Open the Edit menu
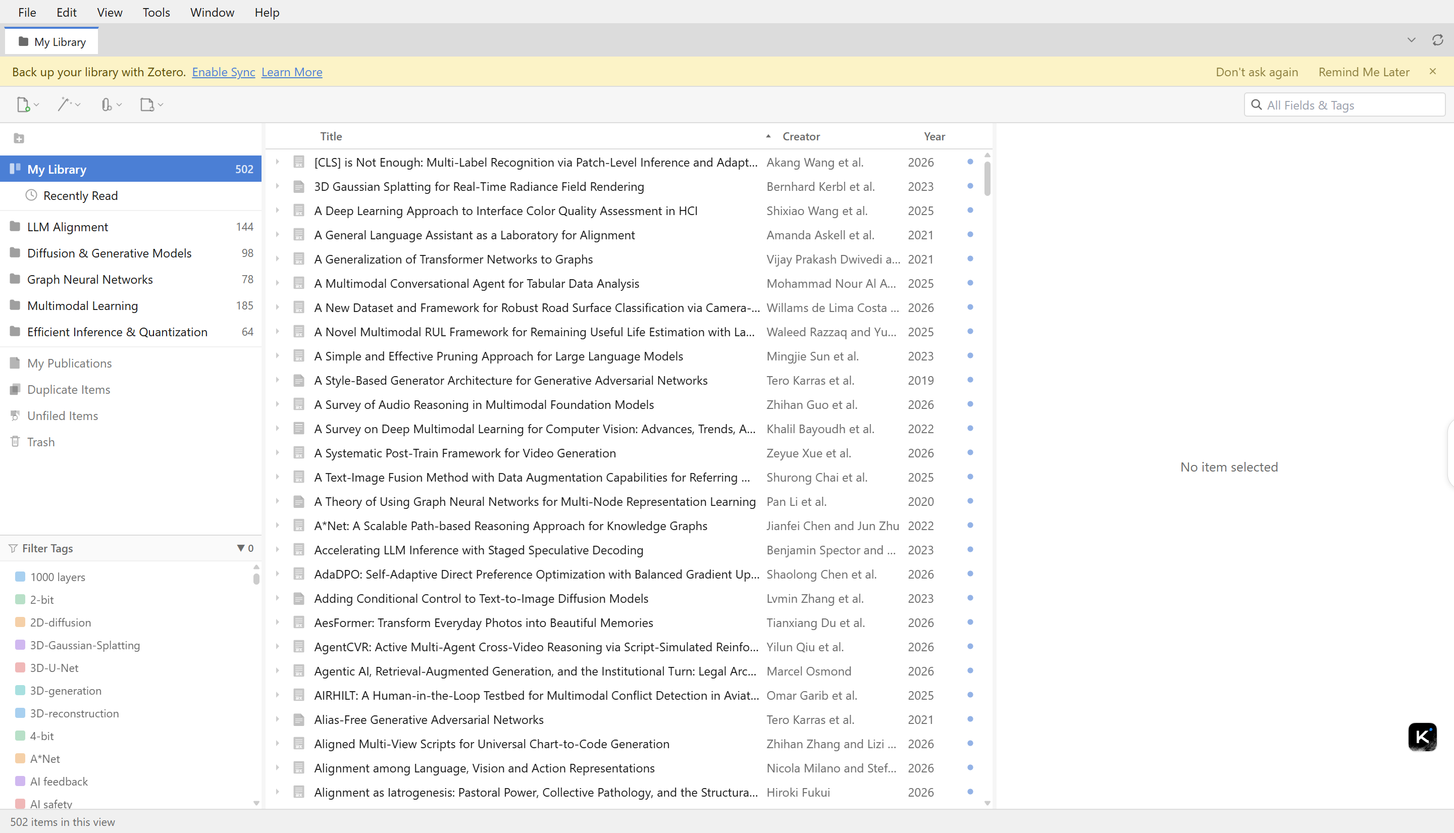1454x833 pixels. (66, 12)
